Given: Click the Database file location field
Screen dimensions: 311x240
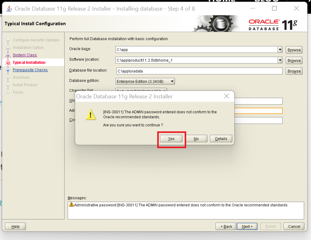Looking at the screenshot, I should pyautogui.click(x=199, y=71).
